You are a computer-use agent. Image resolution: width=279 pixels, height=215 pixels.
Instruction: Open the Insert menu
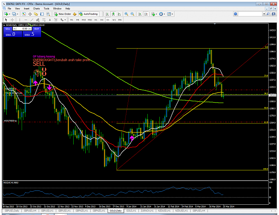point(27,8)
